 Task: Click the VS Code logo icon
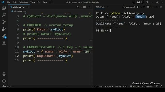point(3,2)
